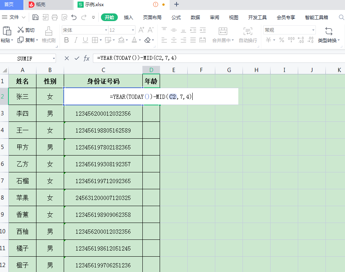The image size is (345, 272).
Task: Decrease indent icon
Action: [x=193, y=30]
